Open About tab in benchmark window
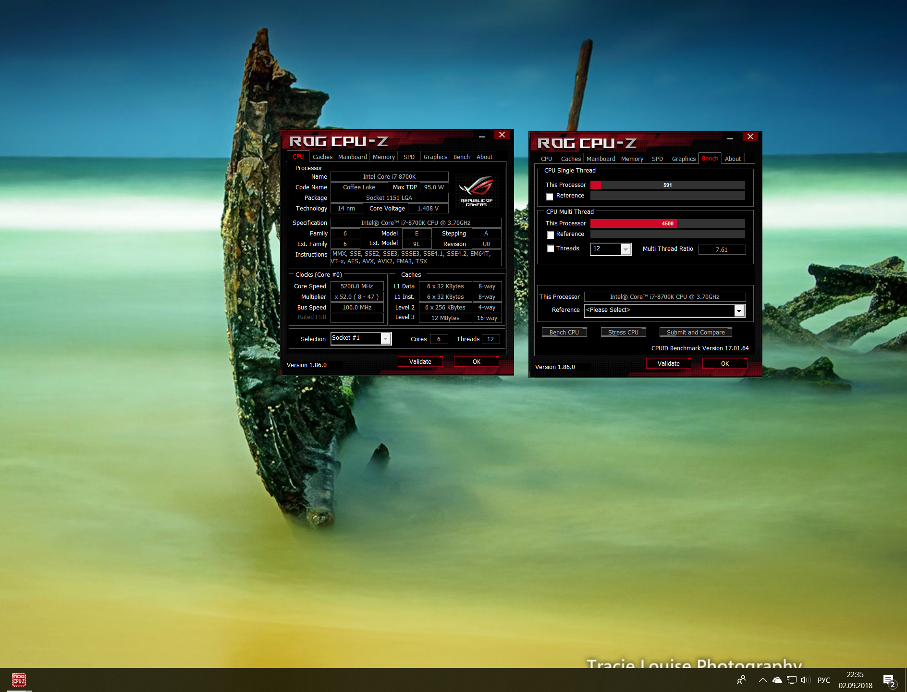907x692 pixels. [x=733, y=159]
